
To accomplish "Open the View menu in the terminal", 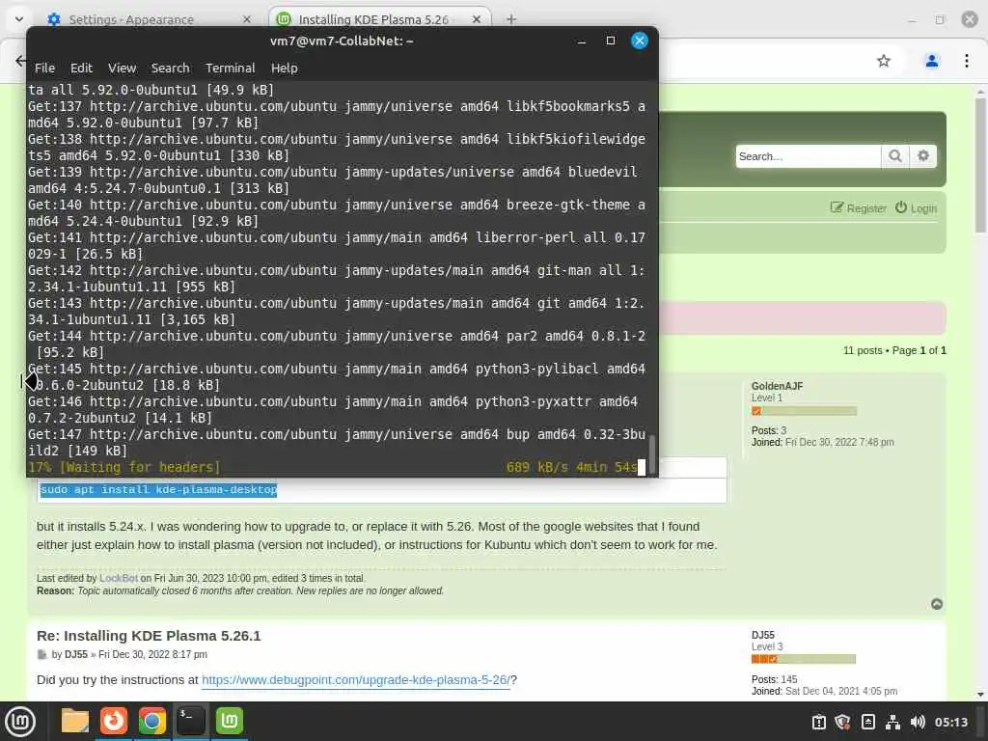I will [x=122, y=69].
